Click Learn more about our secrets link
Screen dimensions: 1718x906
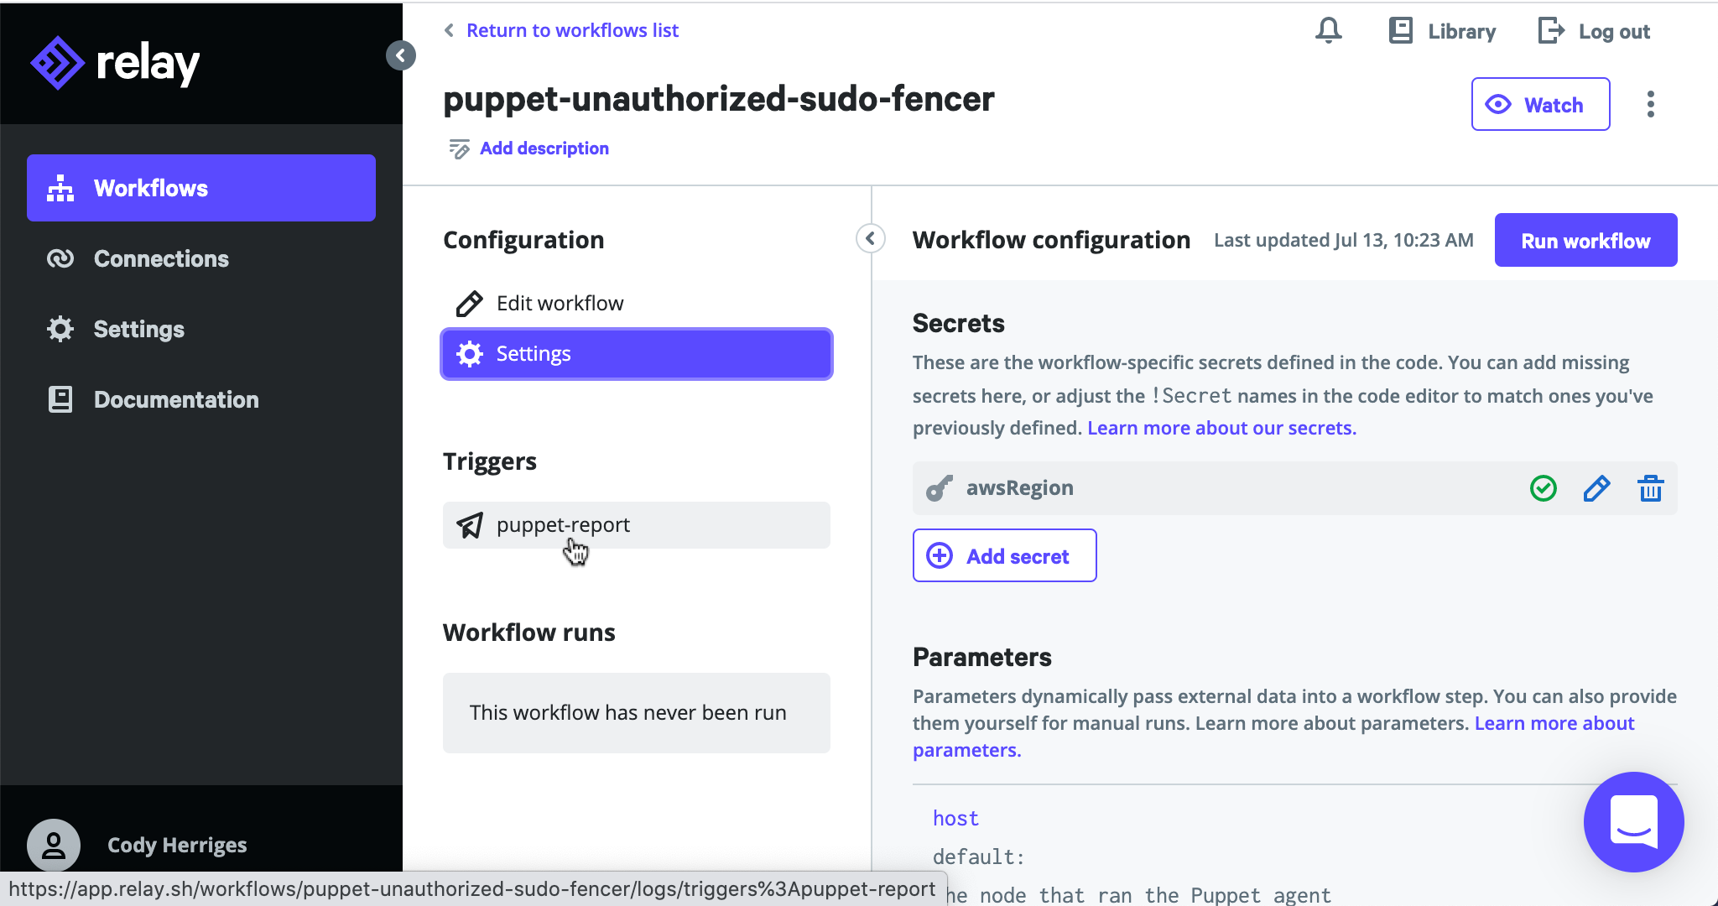pyautogui.click(x=1221, y=428)
